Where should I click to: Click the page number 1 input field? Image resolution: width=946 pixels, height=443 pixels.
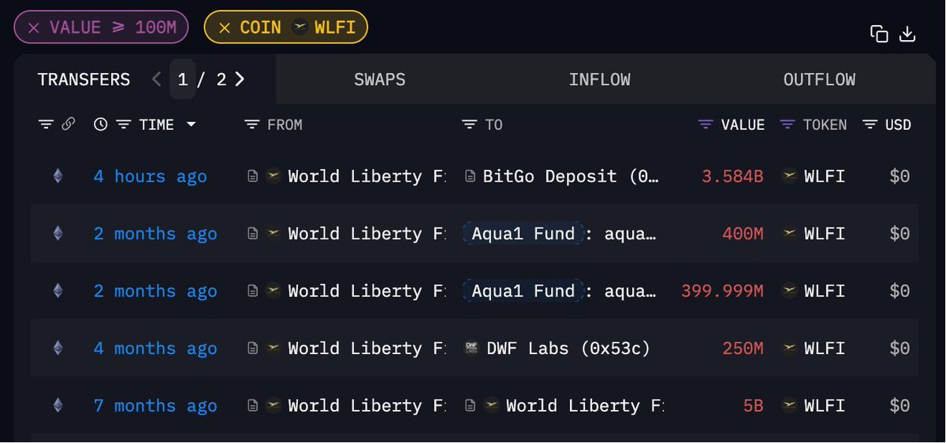coord(183,79)
